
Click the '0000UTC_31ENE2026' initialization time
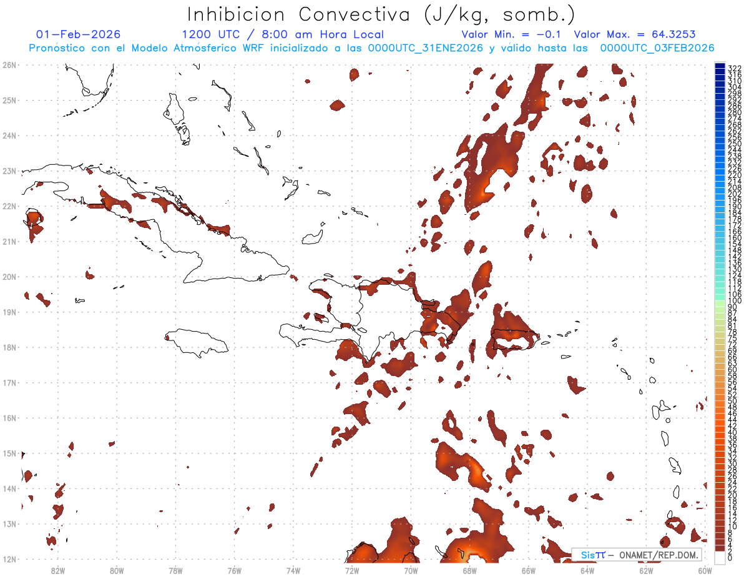coord(426,48)
